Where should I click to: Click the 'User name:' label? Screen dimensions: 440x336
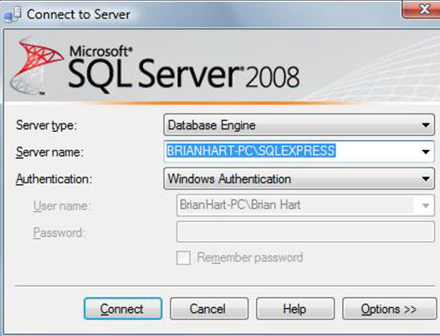(x=62, y=206)
